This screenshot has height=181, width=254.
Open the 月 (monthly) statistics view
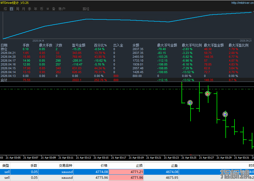pos(23,9)
